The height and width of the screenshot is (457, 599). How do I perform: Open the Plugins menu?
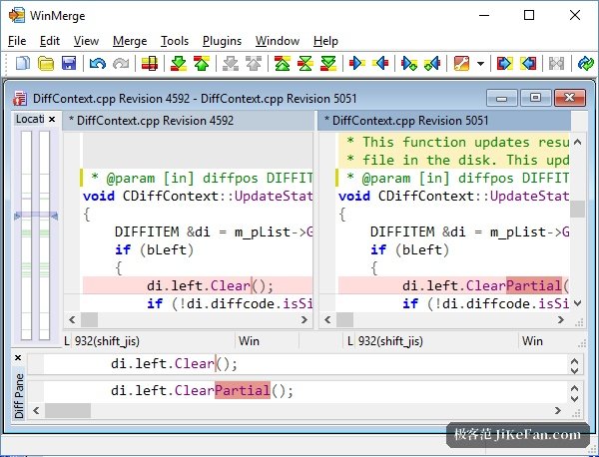pos(222,41)
